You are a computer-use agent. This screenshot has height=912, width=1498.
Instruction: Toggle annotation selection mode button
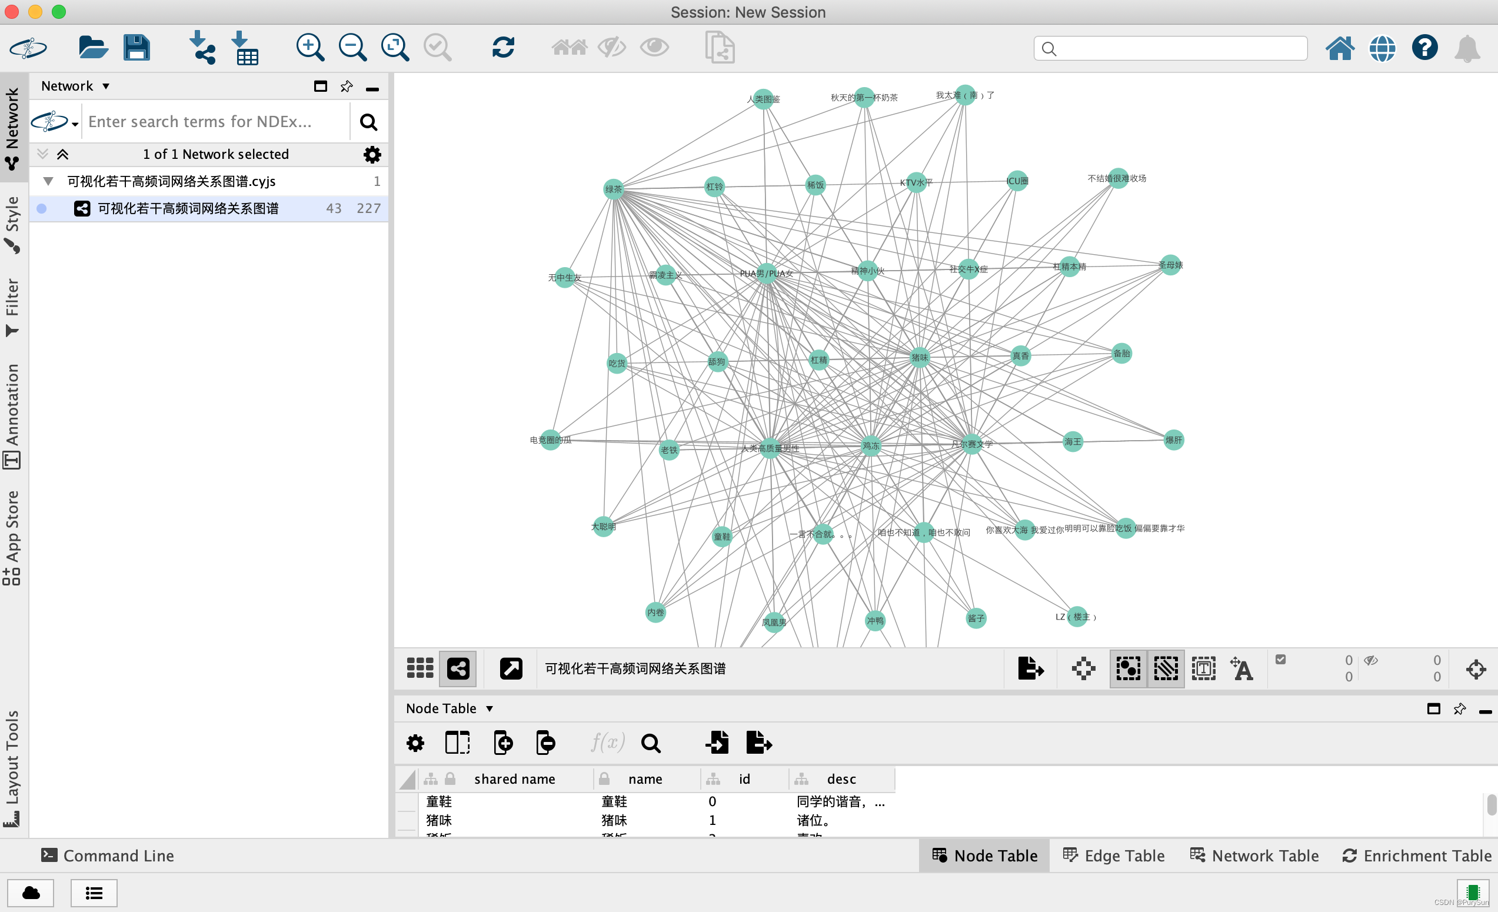(1203, 669)
